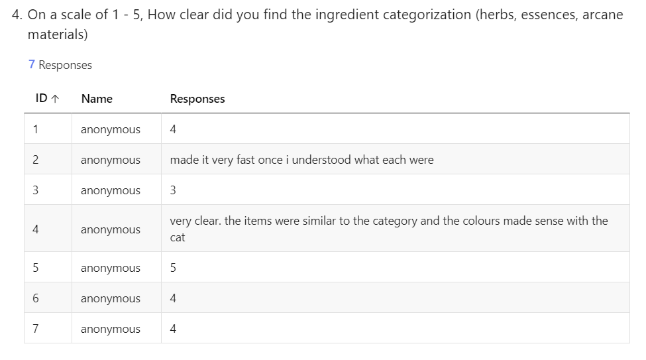This screenshot has height=360, width=646.
Task: Click the "made it very fast" response text
Action: (x=301, y=160)
